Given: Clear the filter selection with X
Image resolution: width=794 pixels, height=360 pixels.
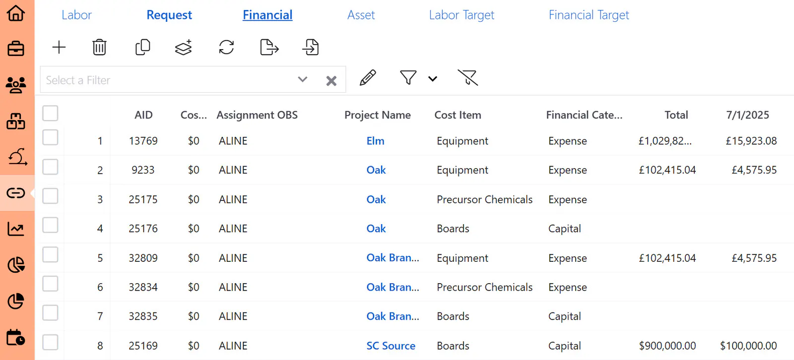Looking at the screenshot, I should [331, 81].
